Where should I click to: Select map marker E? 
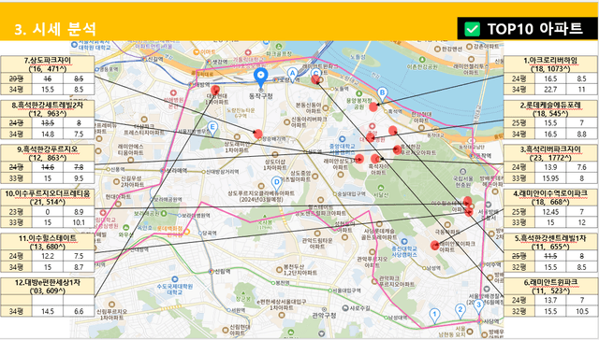[212, 129]
